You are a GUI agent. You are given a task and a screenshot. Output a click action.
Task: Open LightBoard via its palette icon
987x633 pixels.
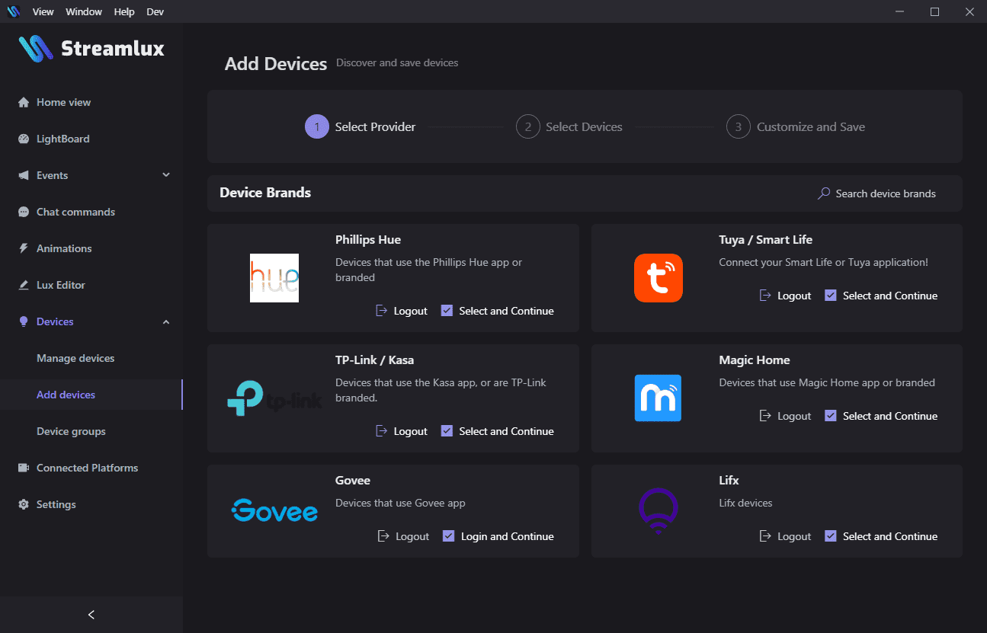tap(23, 139)
